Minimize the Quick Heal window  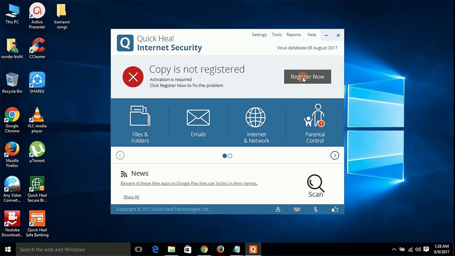[326, 35]
